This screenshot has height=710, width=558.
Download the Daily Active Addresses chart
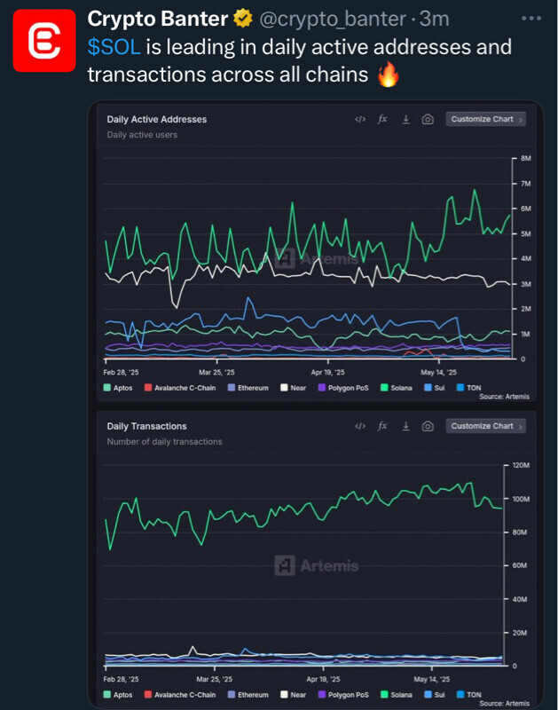pyautogui.click(x=405, y=119)
